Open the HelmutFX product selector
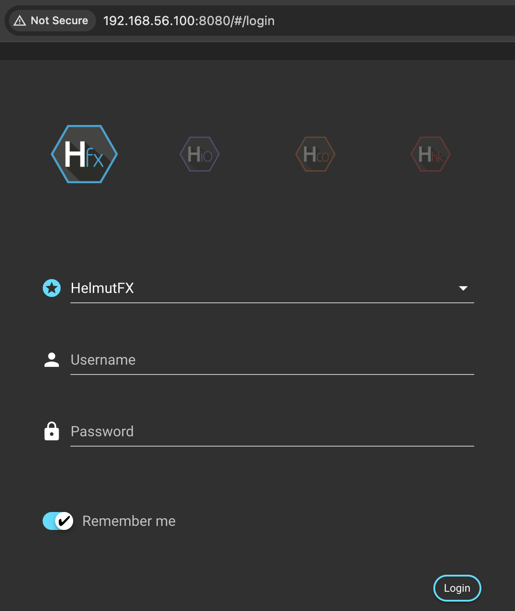 click(103, 288)
